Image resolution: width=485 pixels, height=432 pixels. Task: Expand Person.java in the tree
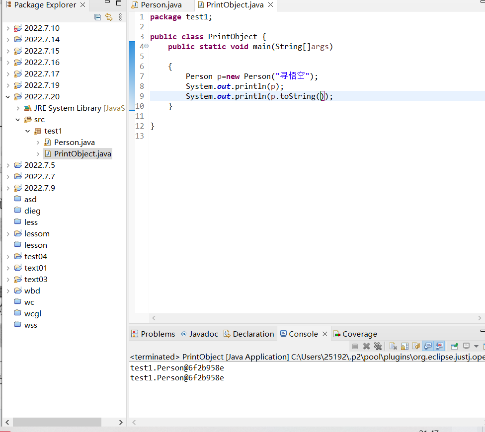[x=37, y=143]
